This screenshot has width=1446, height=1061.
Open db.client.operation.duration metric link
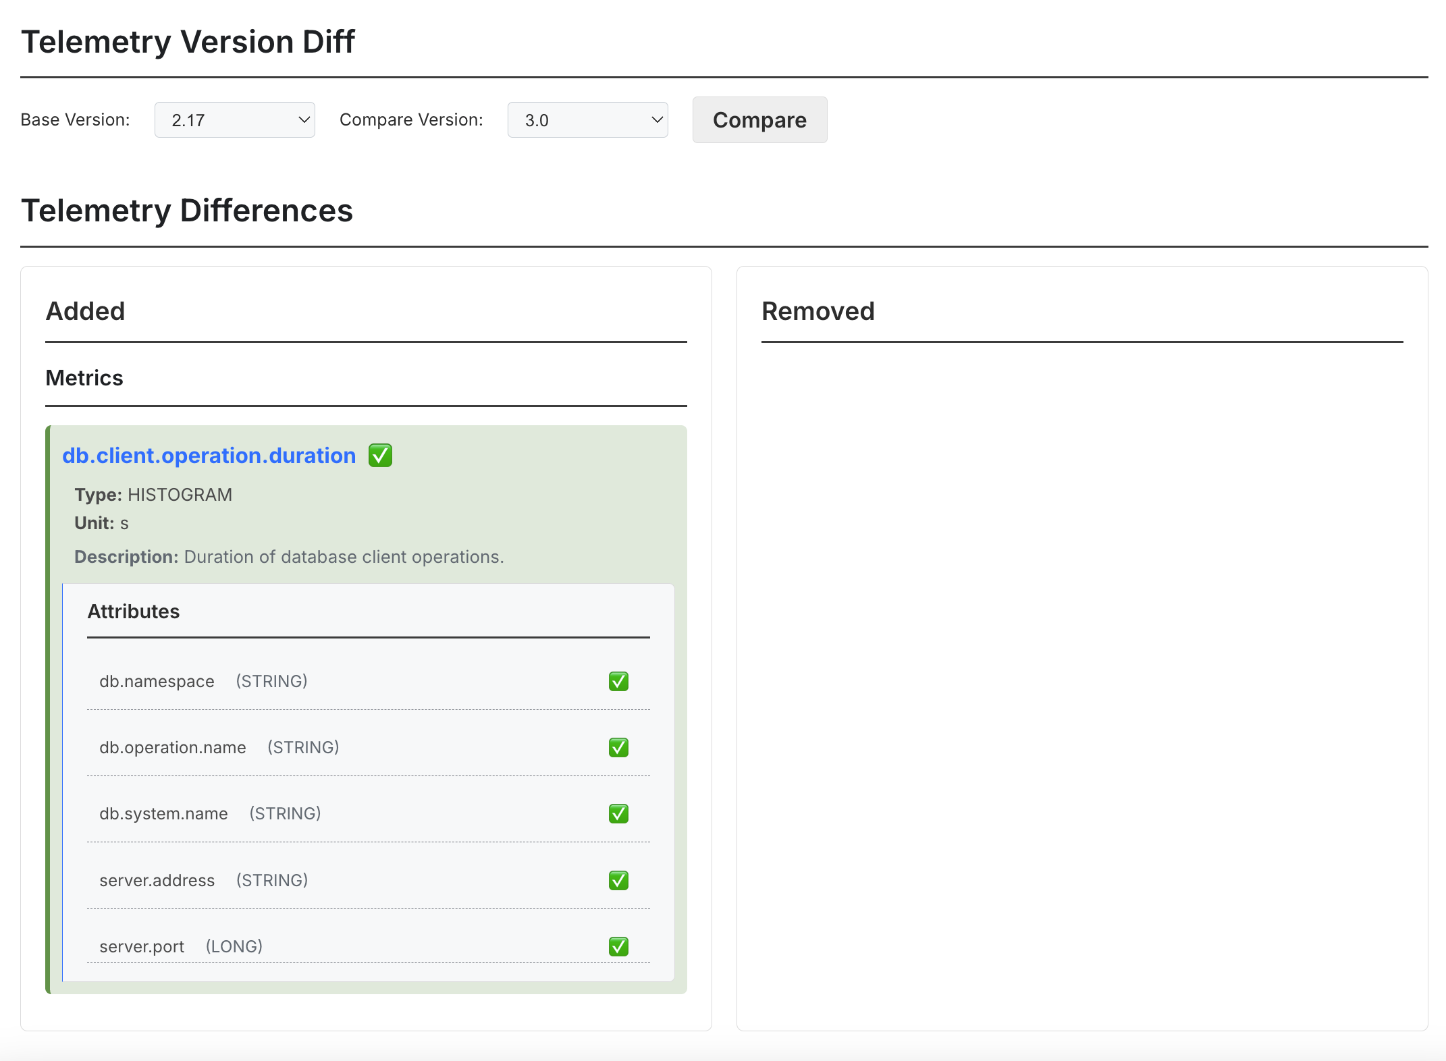(209, 456)
